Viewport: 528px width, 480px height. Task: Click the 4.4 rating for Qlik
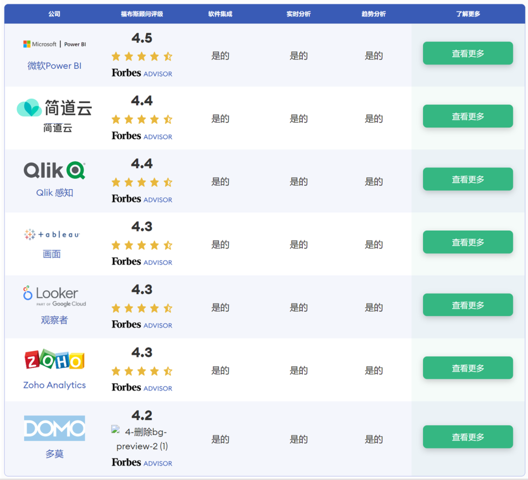tap(142, 164)
